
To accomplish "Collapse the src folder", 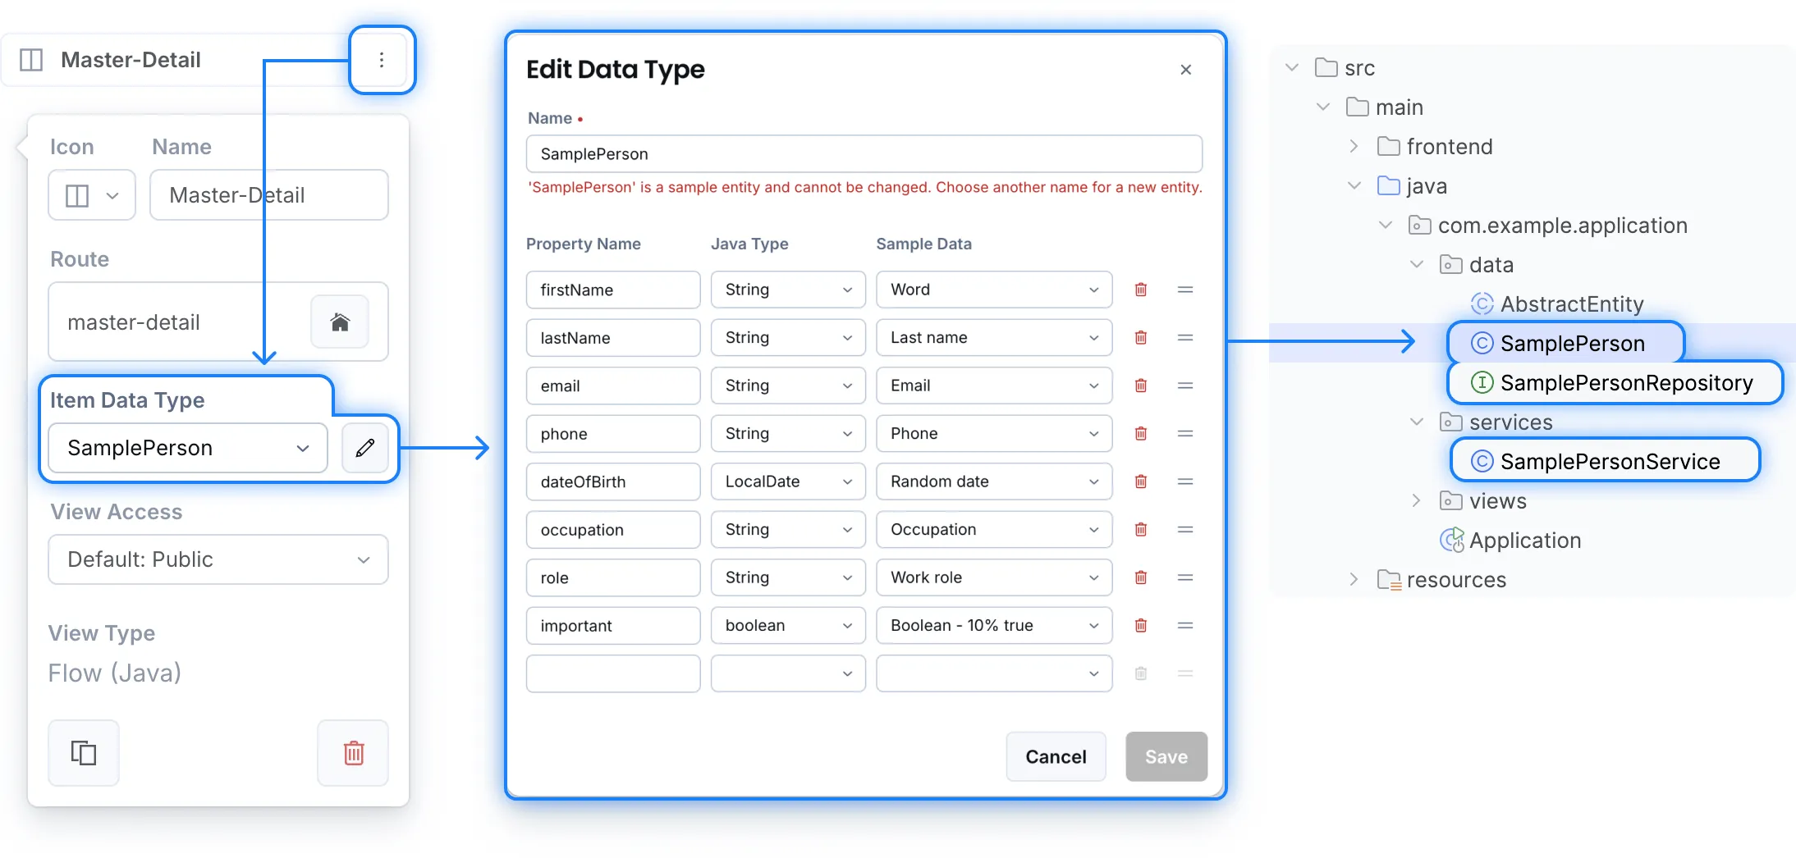I will click(x=1290, y=67).
